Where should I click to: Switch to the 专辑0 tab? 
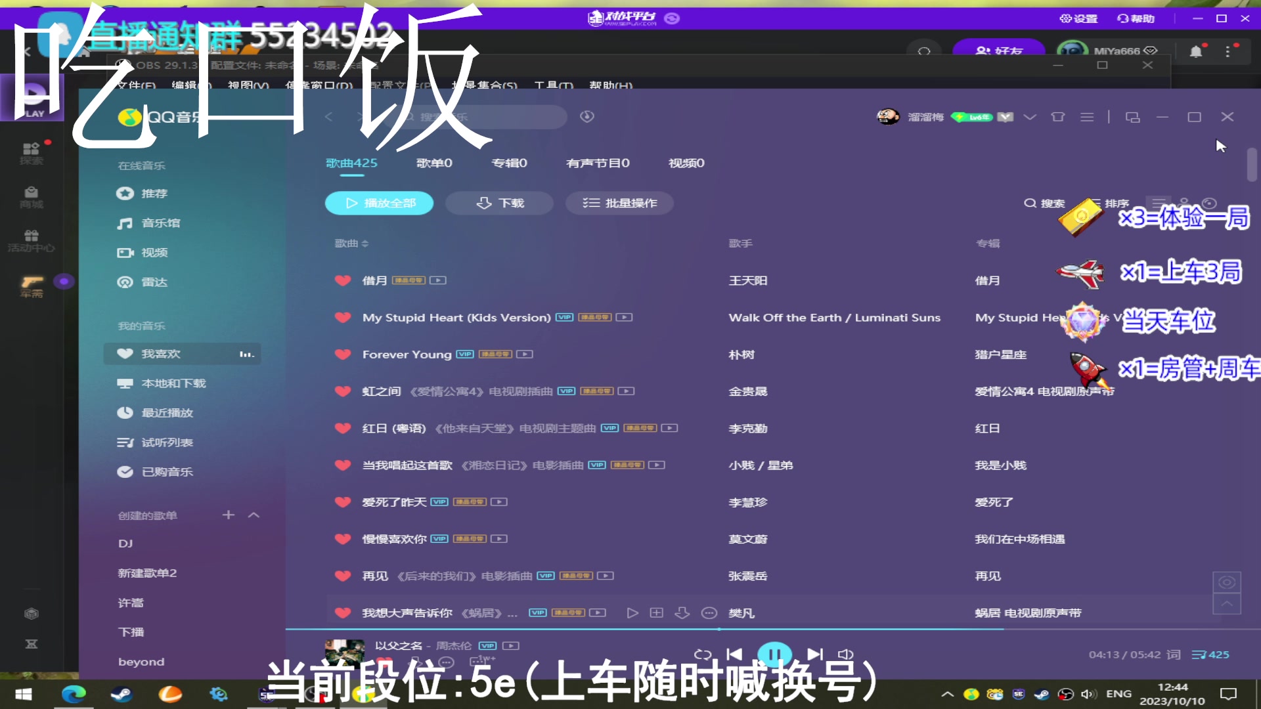tap(509, 163)
